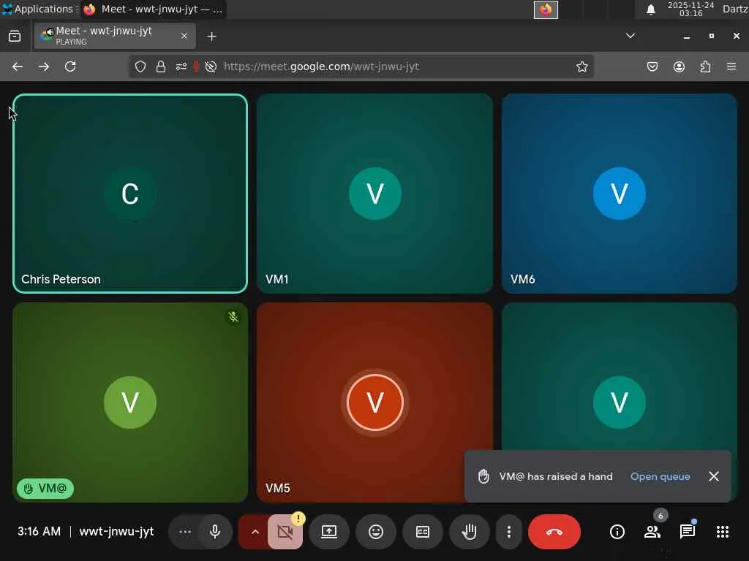Go back with browser back arrow
Screen dimensions: 749x561
[x=18, y=66]
